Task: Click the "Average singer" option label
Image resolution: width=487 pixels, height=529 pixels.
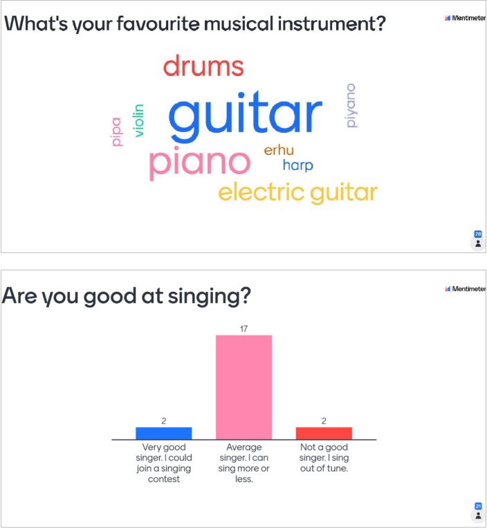Action: 243,463
